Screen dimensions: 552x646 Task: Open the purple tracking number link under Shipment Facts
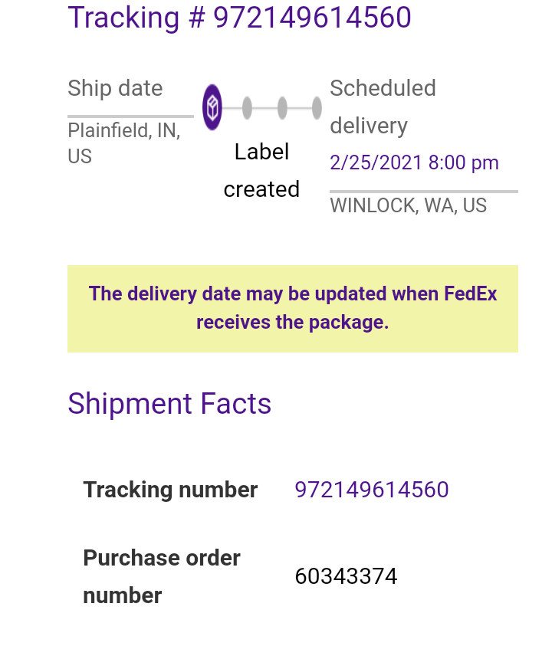tap(372, 490)
